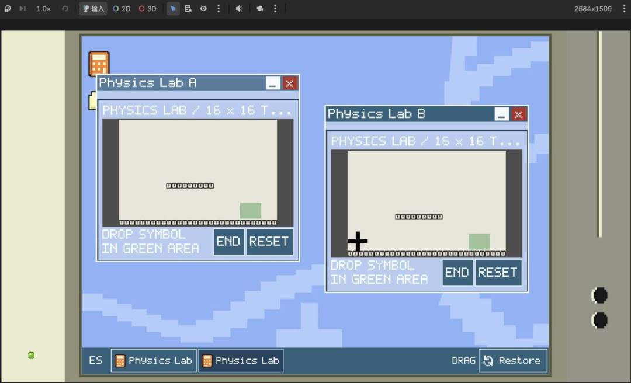Select the black plus symbol in Lab B
The image size is (631, 383).
[358, 241]
